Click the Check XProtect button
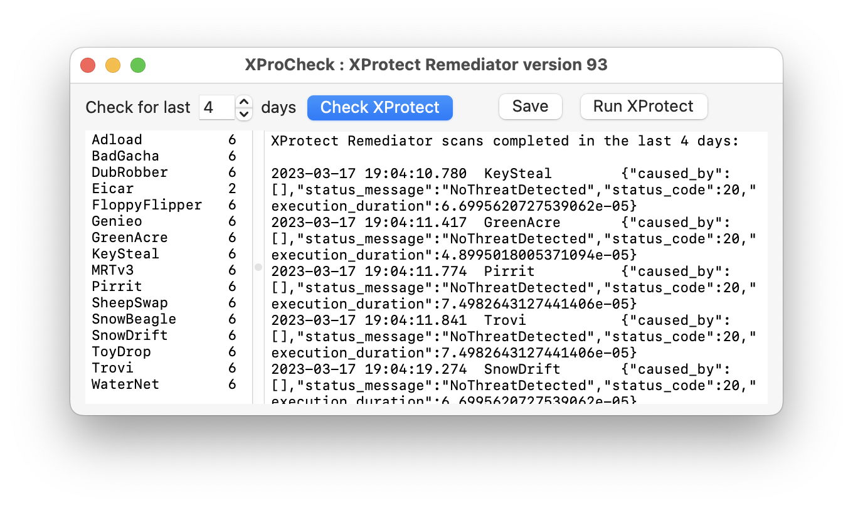The height and width of the screenshot is (508, 853). (379, 107)
